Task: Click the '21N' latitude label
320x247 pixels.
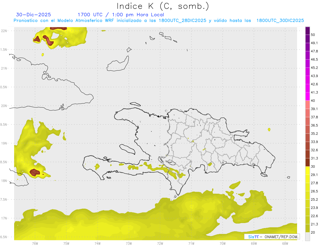Action: pos(4,68)
